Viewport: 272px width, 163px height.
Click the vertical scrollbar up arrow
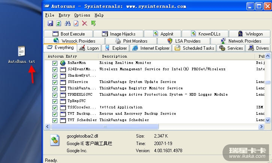click(268, 56)
